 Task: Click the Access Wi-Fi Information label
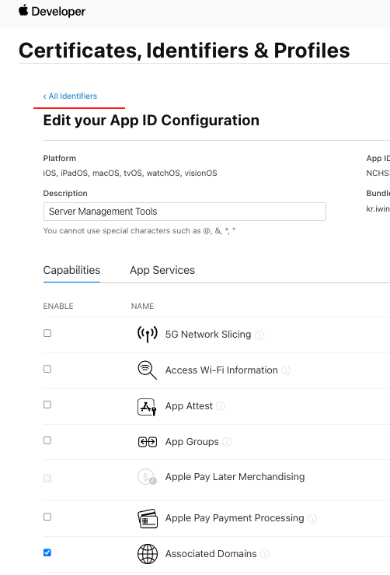pyautogui.click(x=221, y=370)
